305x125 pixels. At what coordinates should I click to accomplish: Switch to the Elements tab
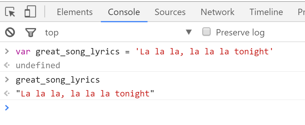[75, 12]
